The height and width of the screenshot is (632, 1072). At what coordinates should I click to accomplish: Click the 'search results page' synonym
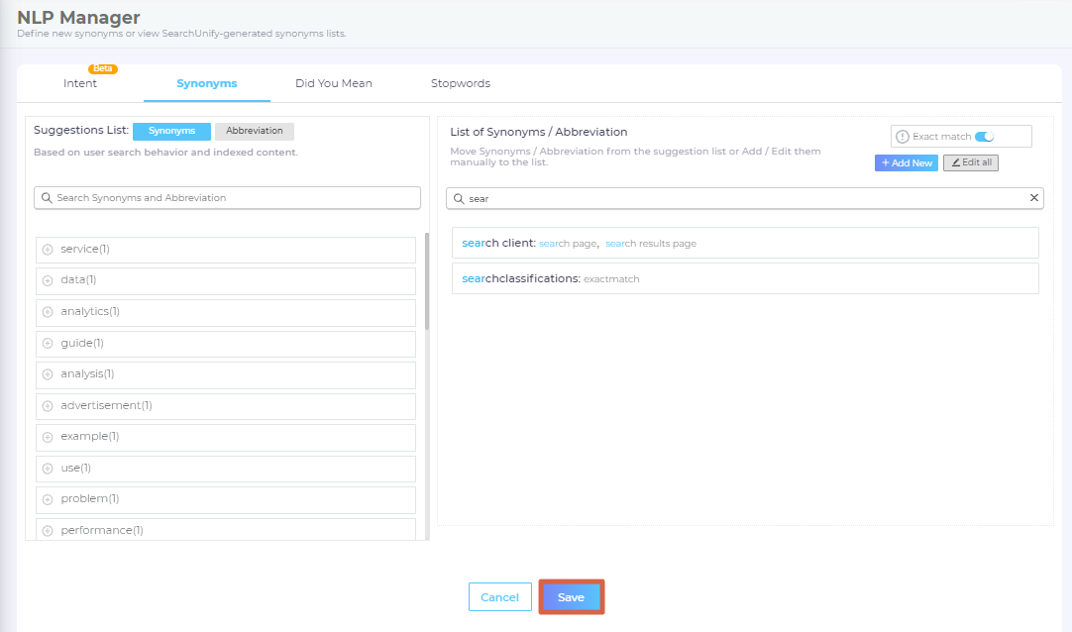click(651, 244)
